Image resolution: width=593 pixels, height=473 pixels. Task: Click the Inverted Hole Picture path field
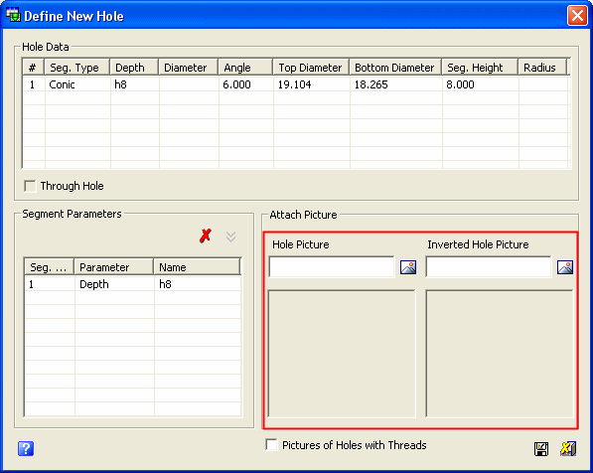[x=489, y=266]
